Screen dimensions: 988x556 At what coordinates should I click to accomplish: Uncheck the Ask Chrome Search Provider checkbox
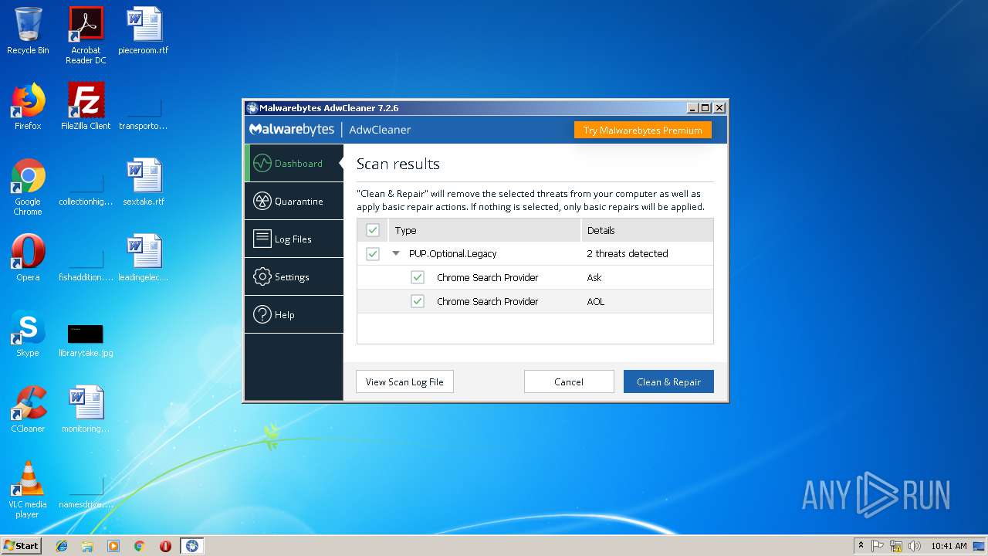coord(418,277)
